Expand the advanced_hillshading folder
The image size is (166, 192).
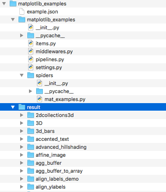[21, 147]
